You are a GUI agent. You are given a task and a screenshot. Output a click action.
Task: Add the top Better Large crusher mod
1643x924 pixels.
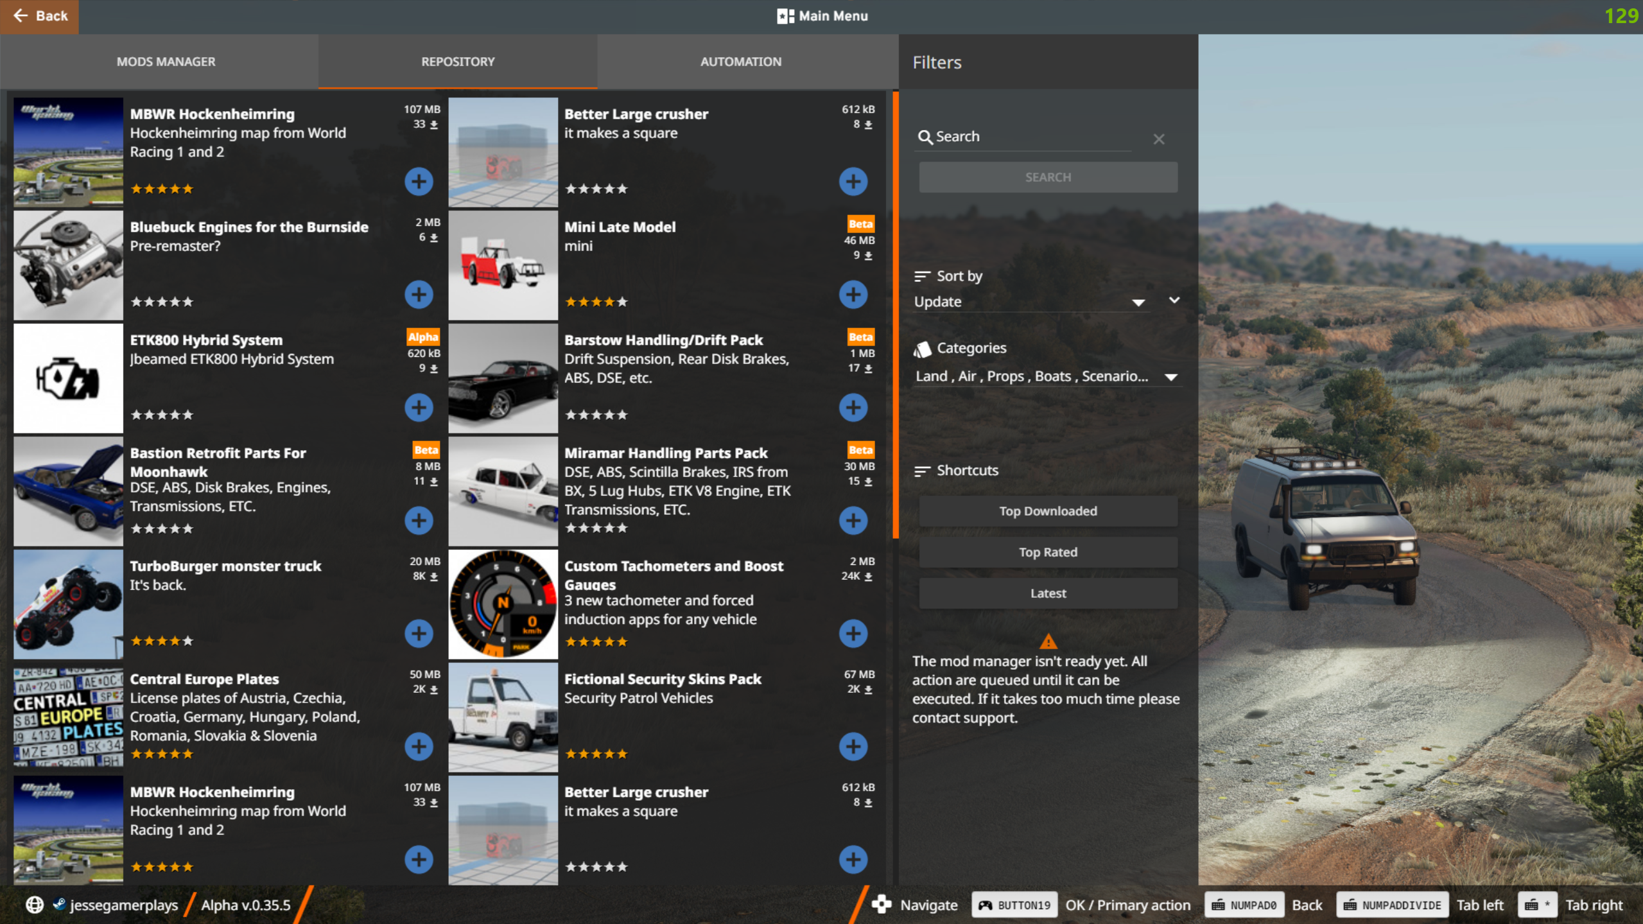pos(853,181)
